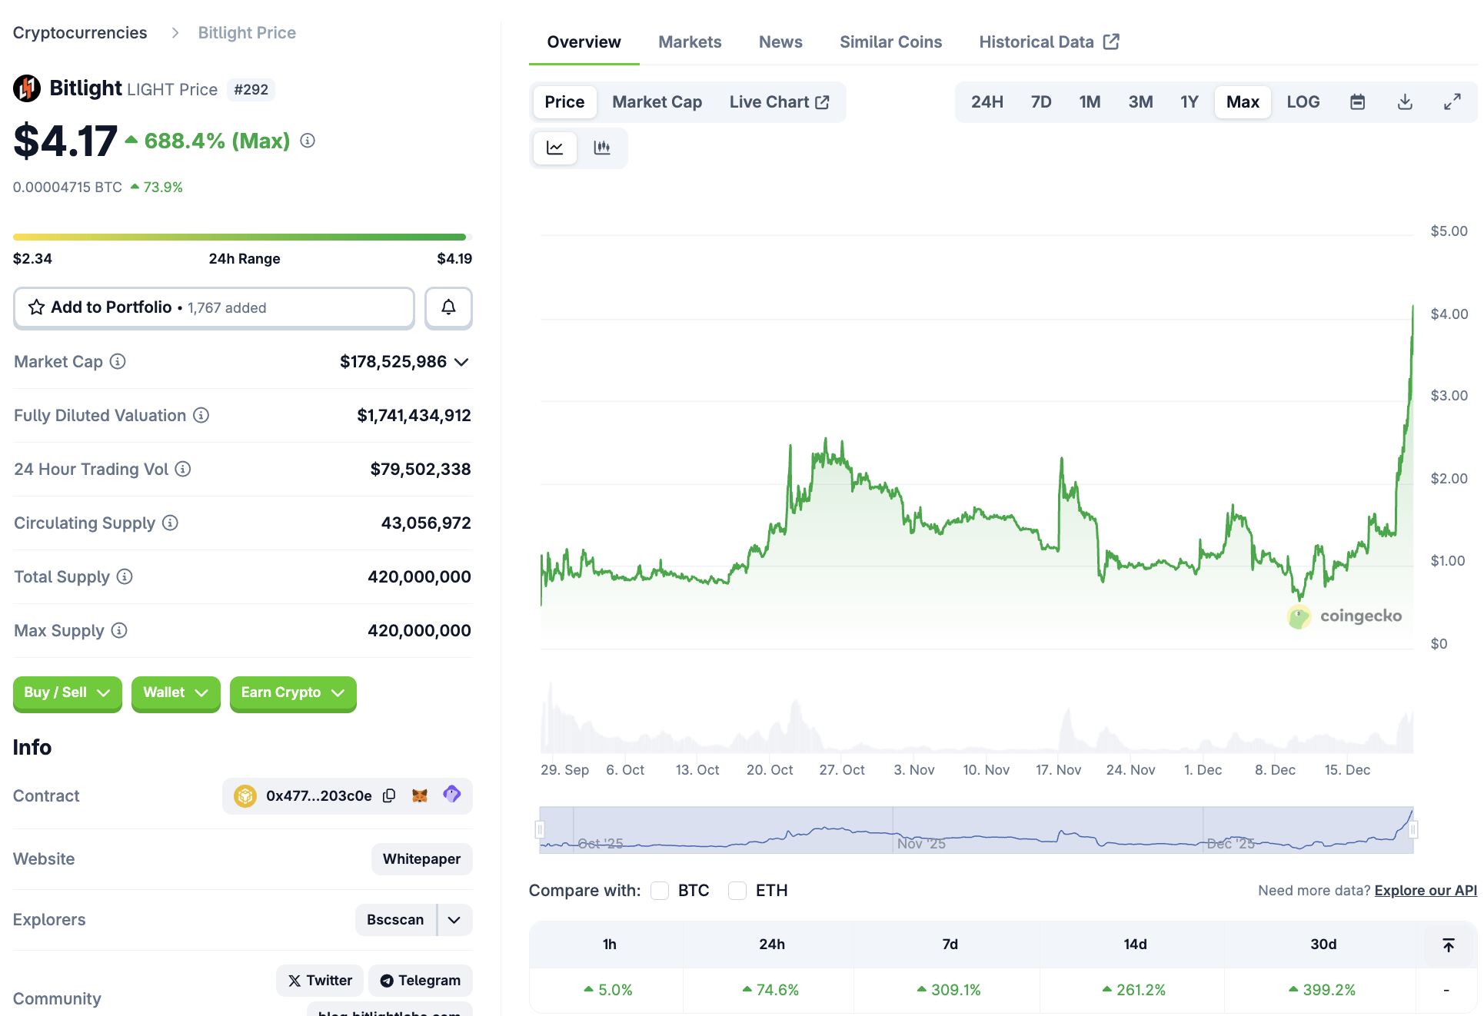Select the candlestick chart view icon

(x=602, y=148)
